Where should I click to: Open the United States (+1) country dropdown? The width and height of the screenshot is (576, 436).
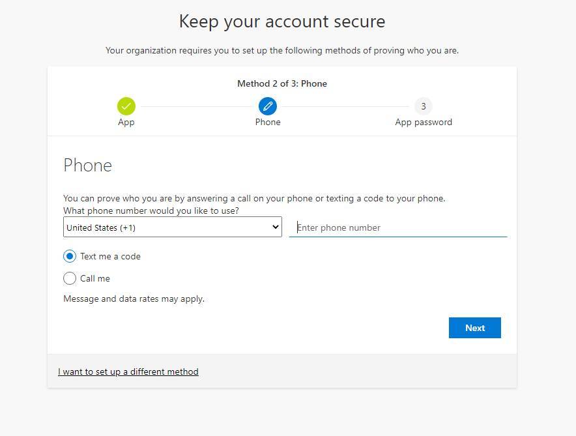(x=172, y=227)
